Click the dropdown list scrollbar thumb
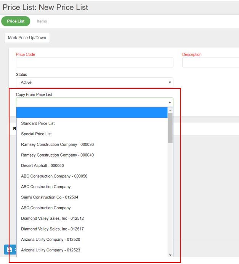Image resolution: width=239 pixels, height=264 pixels. coord(170,128)
